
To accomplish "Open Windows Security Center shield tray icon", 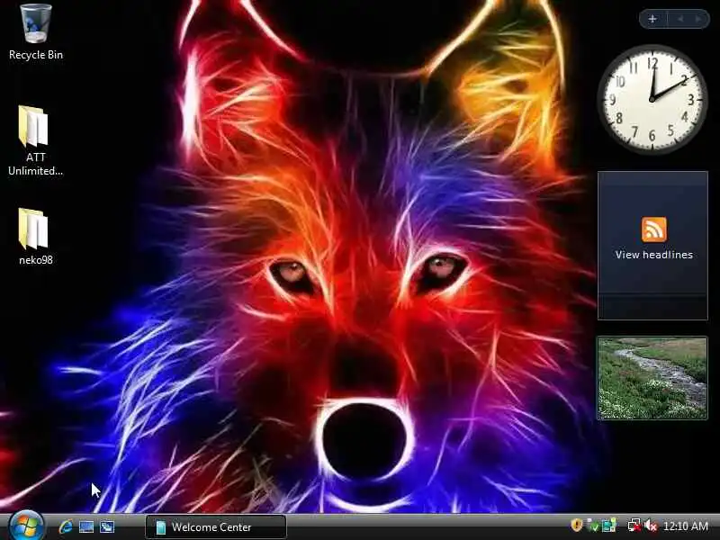I will click(x=577, y=525).
